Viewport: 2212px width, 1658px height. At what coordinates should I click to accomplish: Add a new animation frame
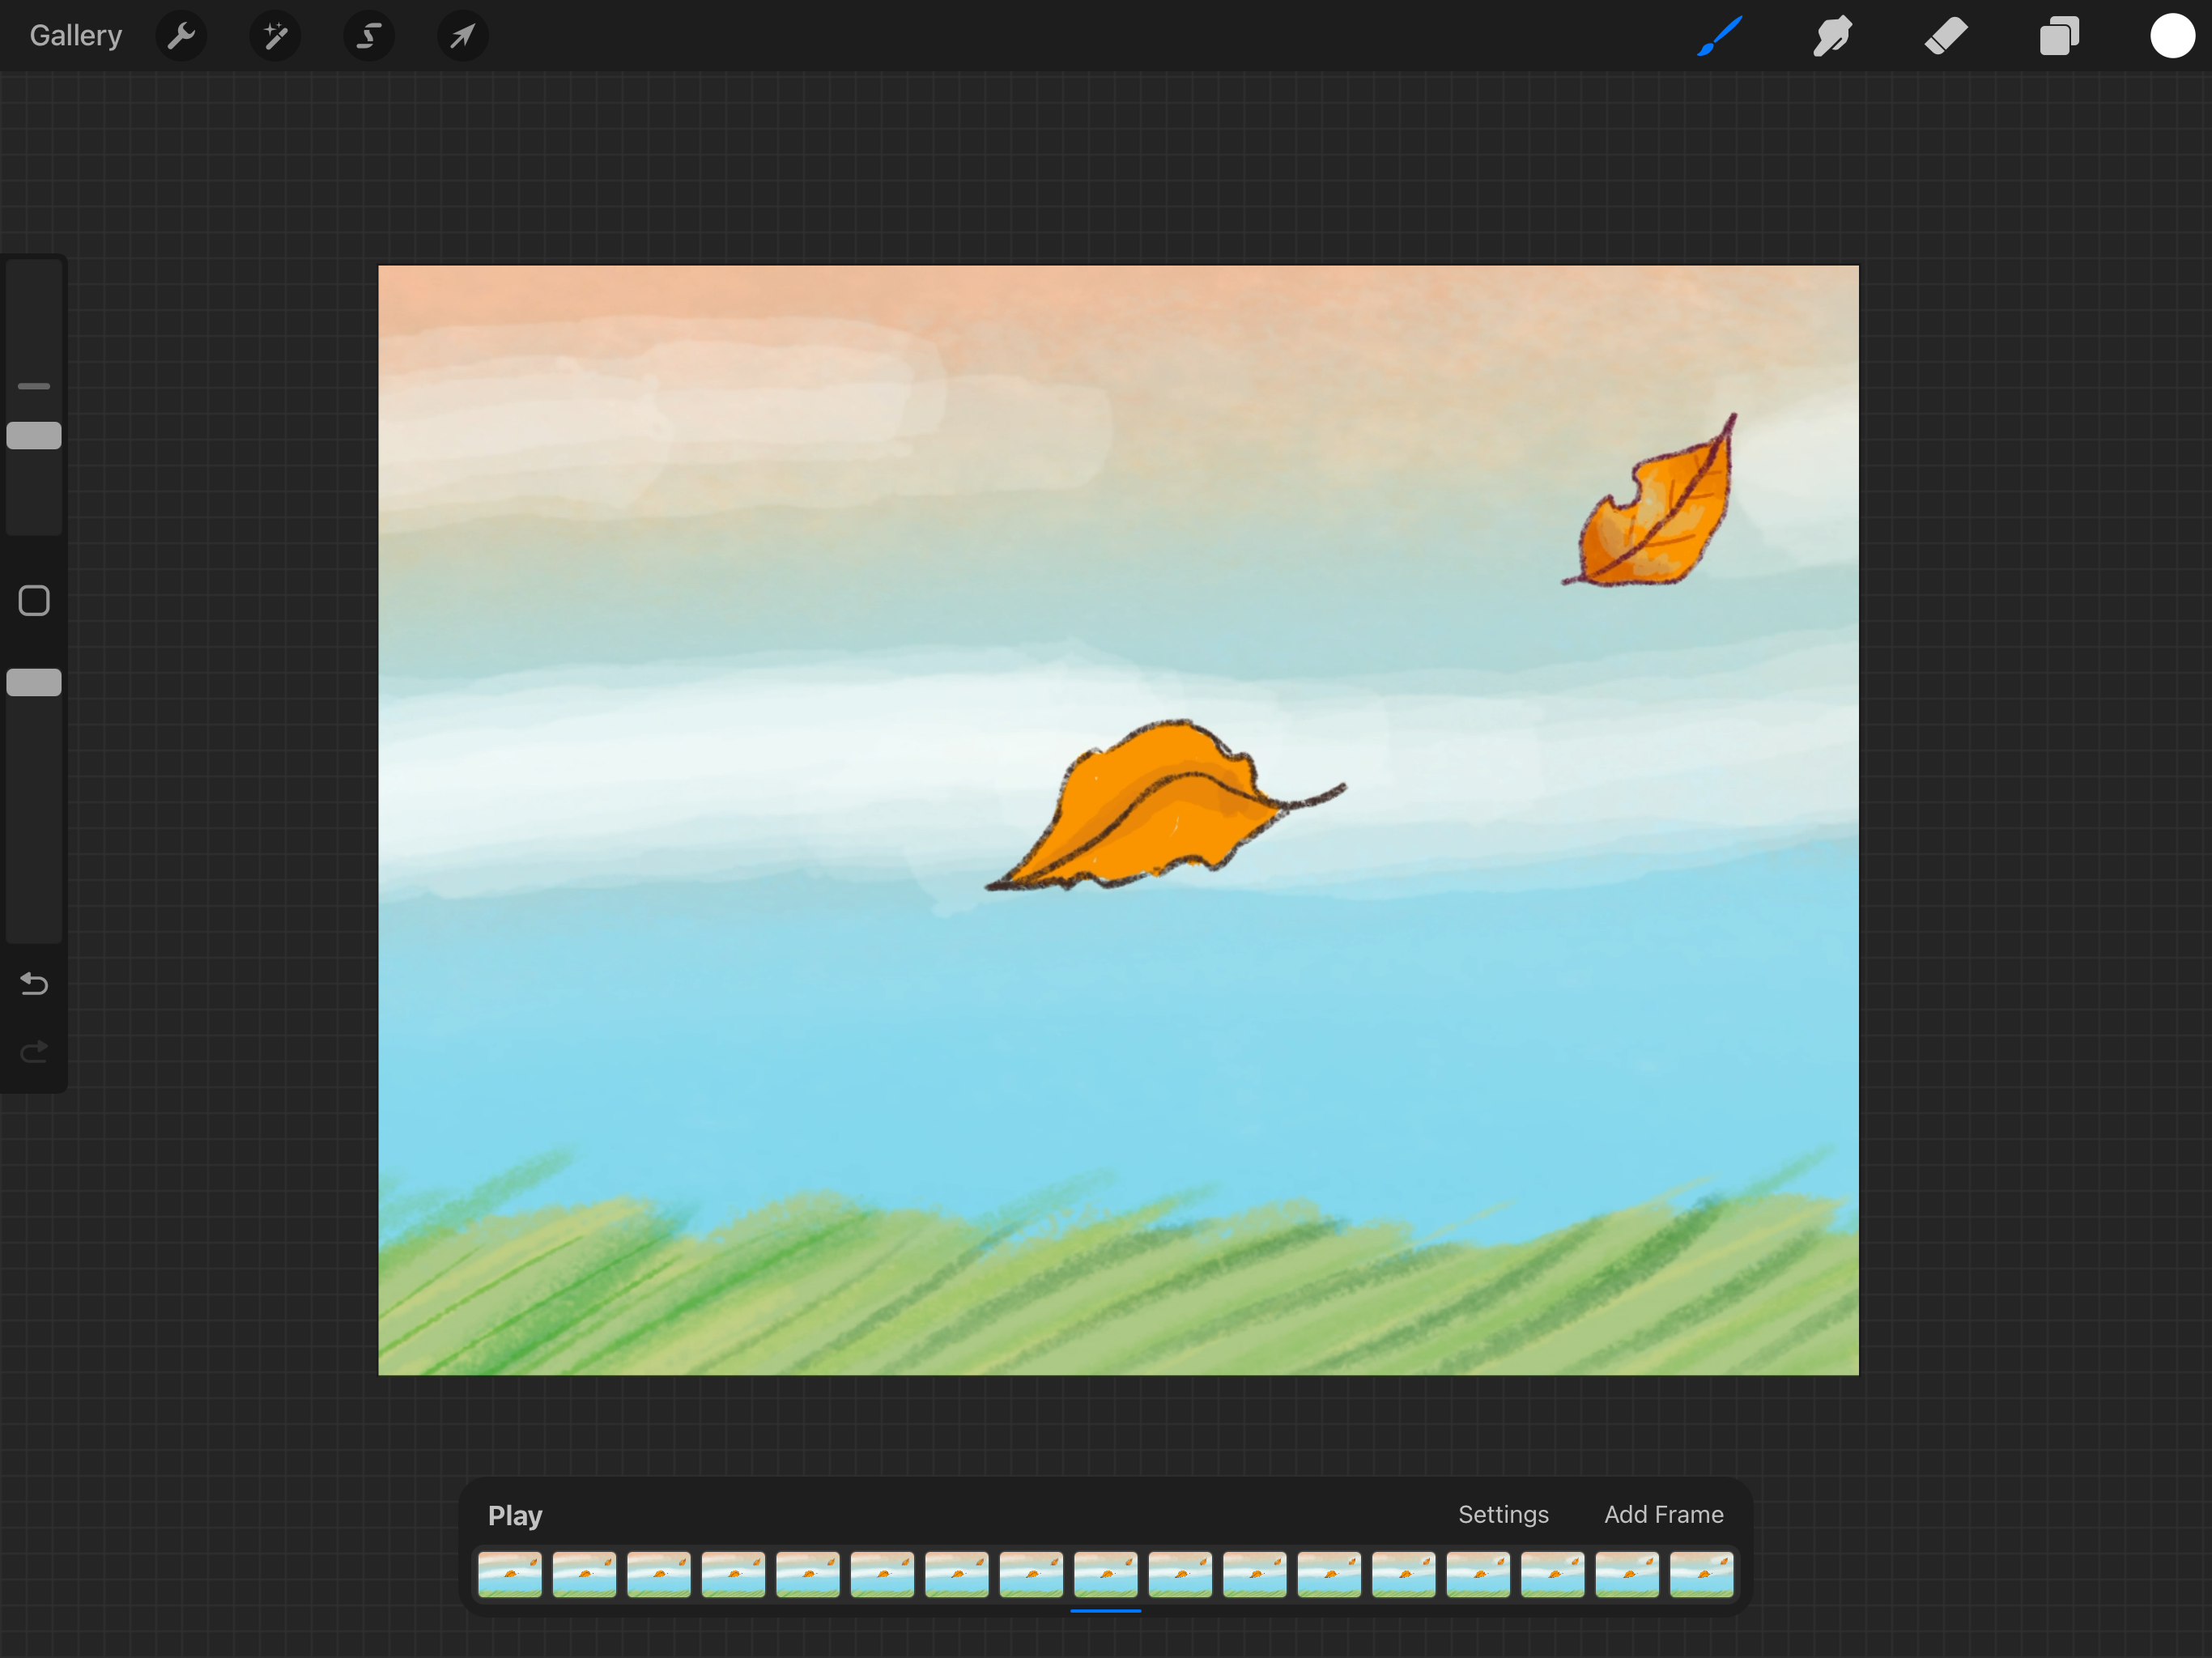1664,1514
